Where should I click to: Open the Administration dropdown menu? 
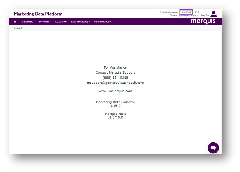click(x=103, y=22)
